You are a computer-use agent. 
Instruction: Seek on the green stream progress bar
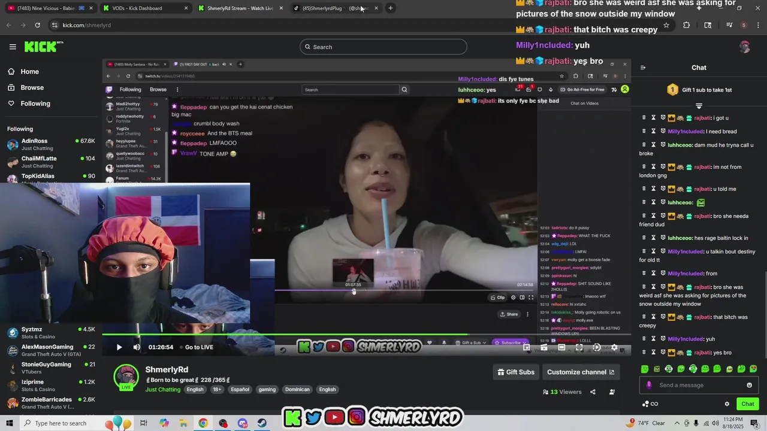click(x=366, y=335)
